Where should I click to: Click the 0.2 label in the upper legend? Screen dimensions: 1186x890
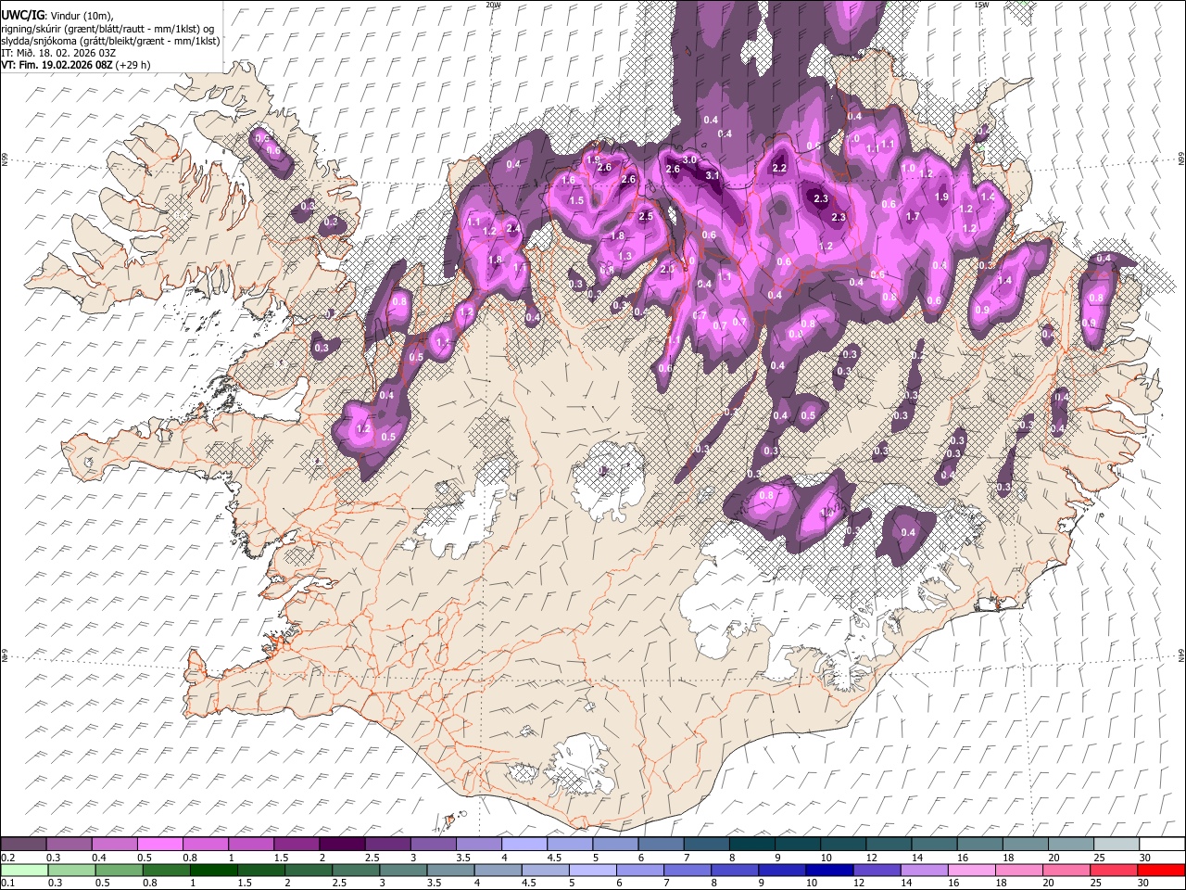click(7, 857)
